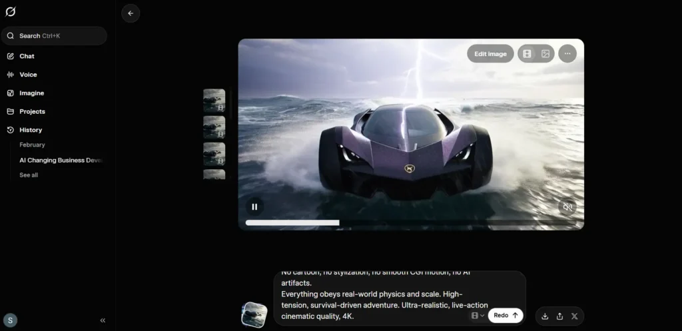This screenshot has width=682, height=331.
Task: Click the video progress bar
Action: [x=411, y=222]
